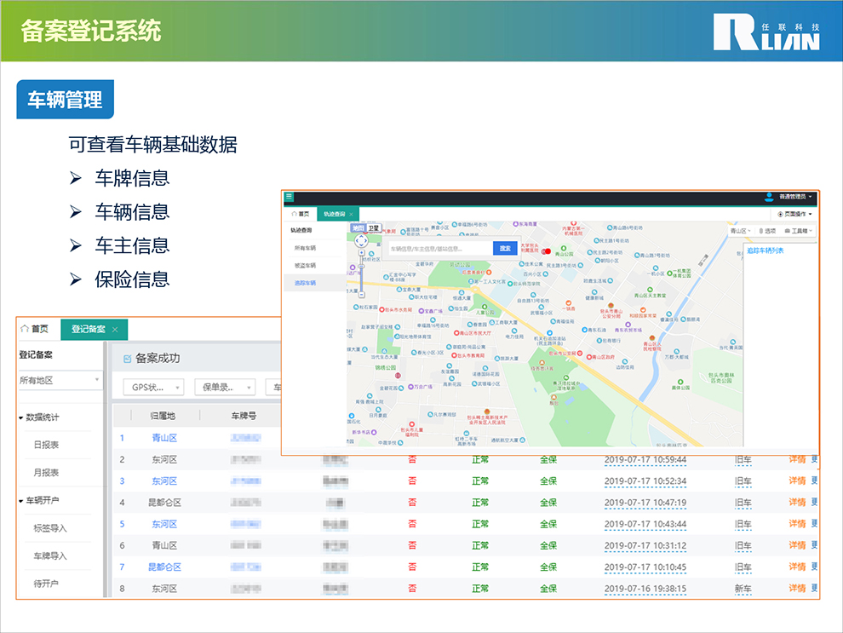
Task: Select 追踪车辆 in the left menu
Action: (x=305, y=282)
